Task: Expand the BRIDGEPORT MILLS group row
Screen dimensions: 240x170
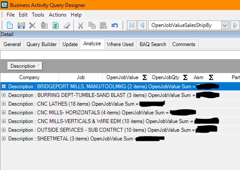Action: 3,87
